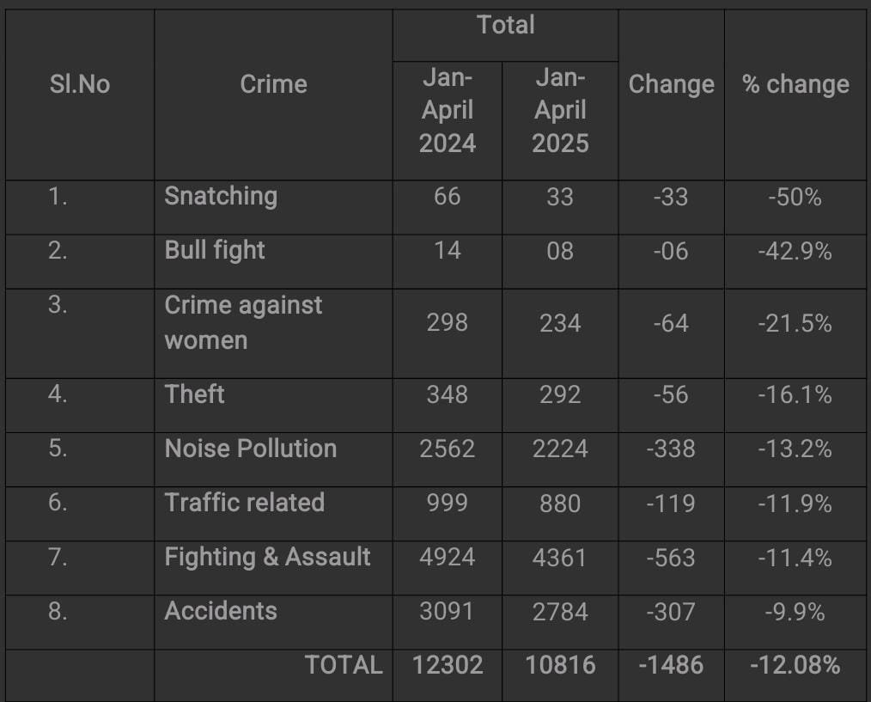The height and width of the screenshot is (702, 871).
Task: Click the -12.08% total change cell
Action: 795,664
